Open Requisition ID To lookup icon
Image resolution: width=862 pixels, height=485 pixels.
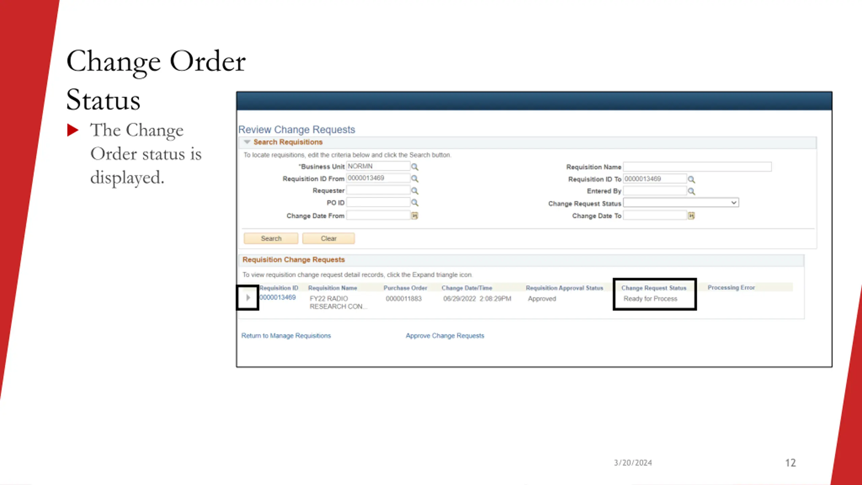(691, 179)
